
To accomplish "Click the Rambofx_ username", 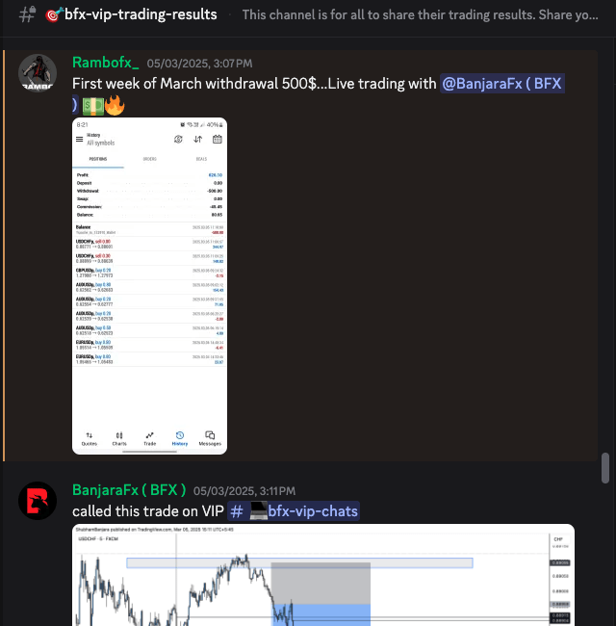I will tap(105, 63).
